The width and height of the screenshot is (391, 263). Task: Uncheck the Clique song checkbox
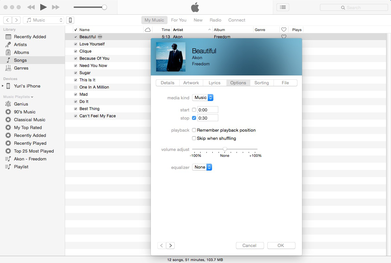75,51
